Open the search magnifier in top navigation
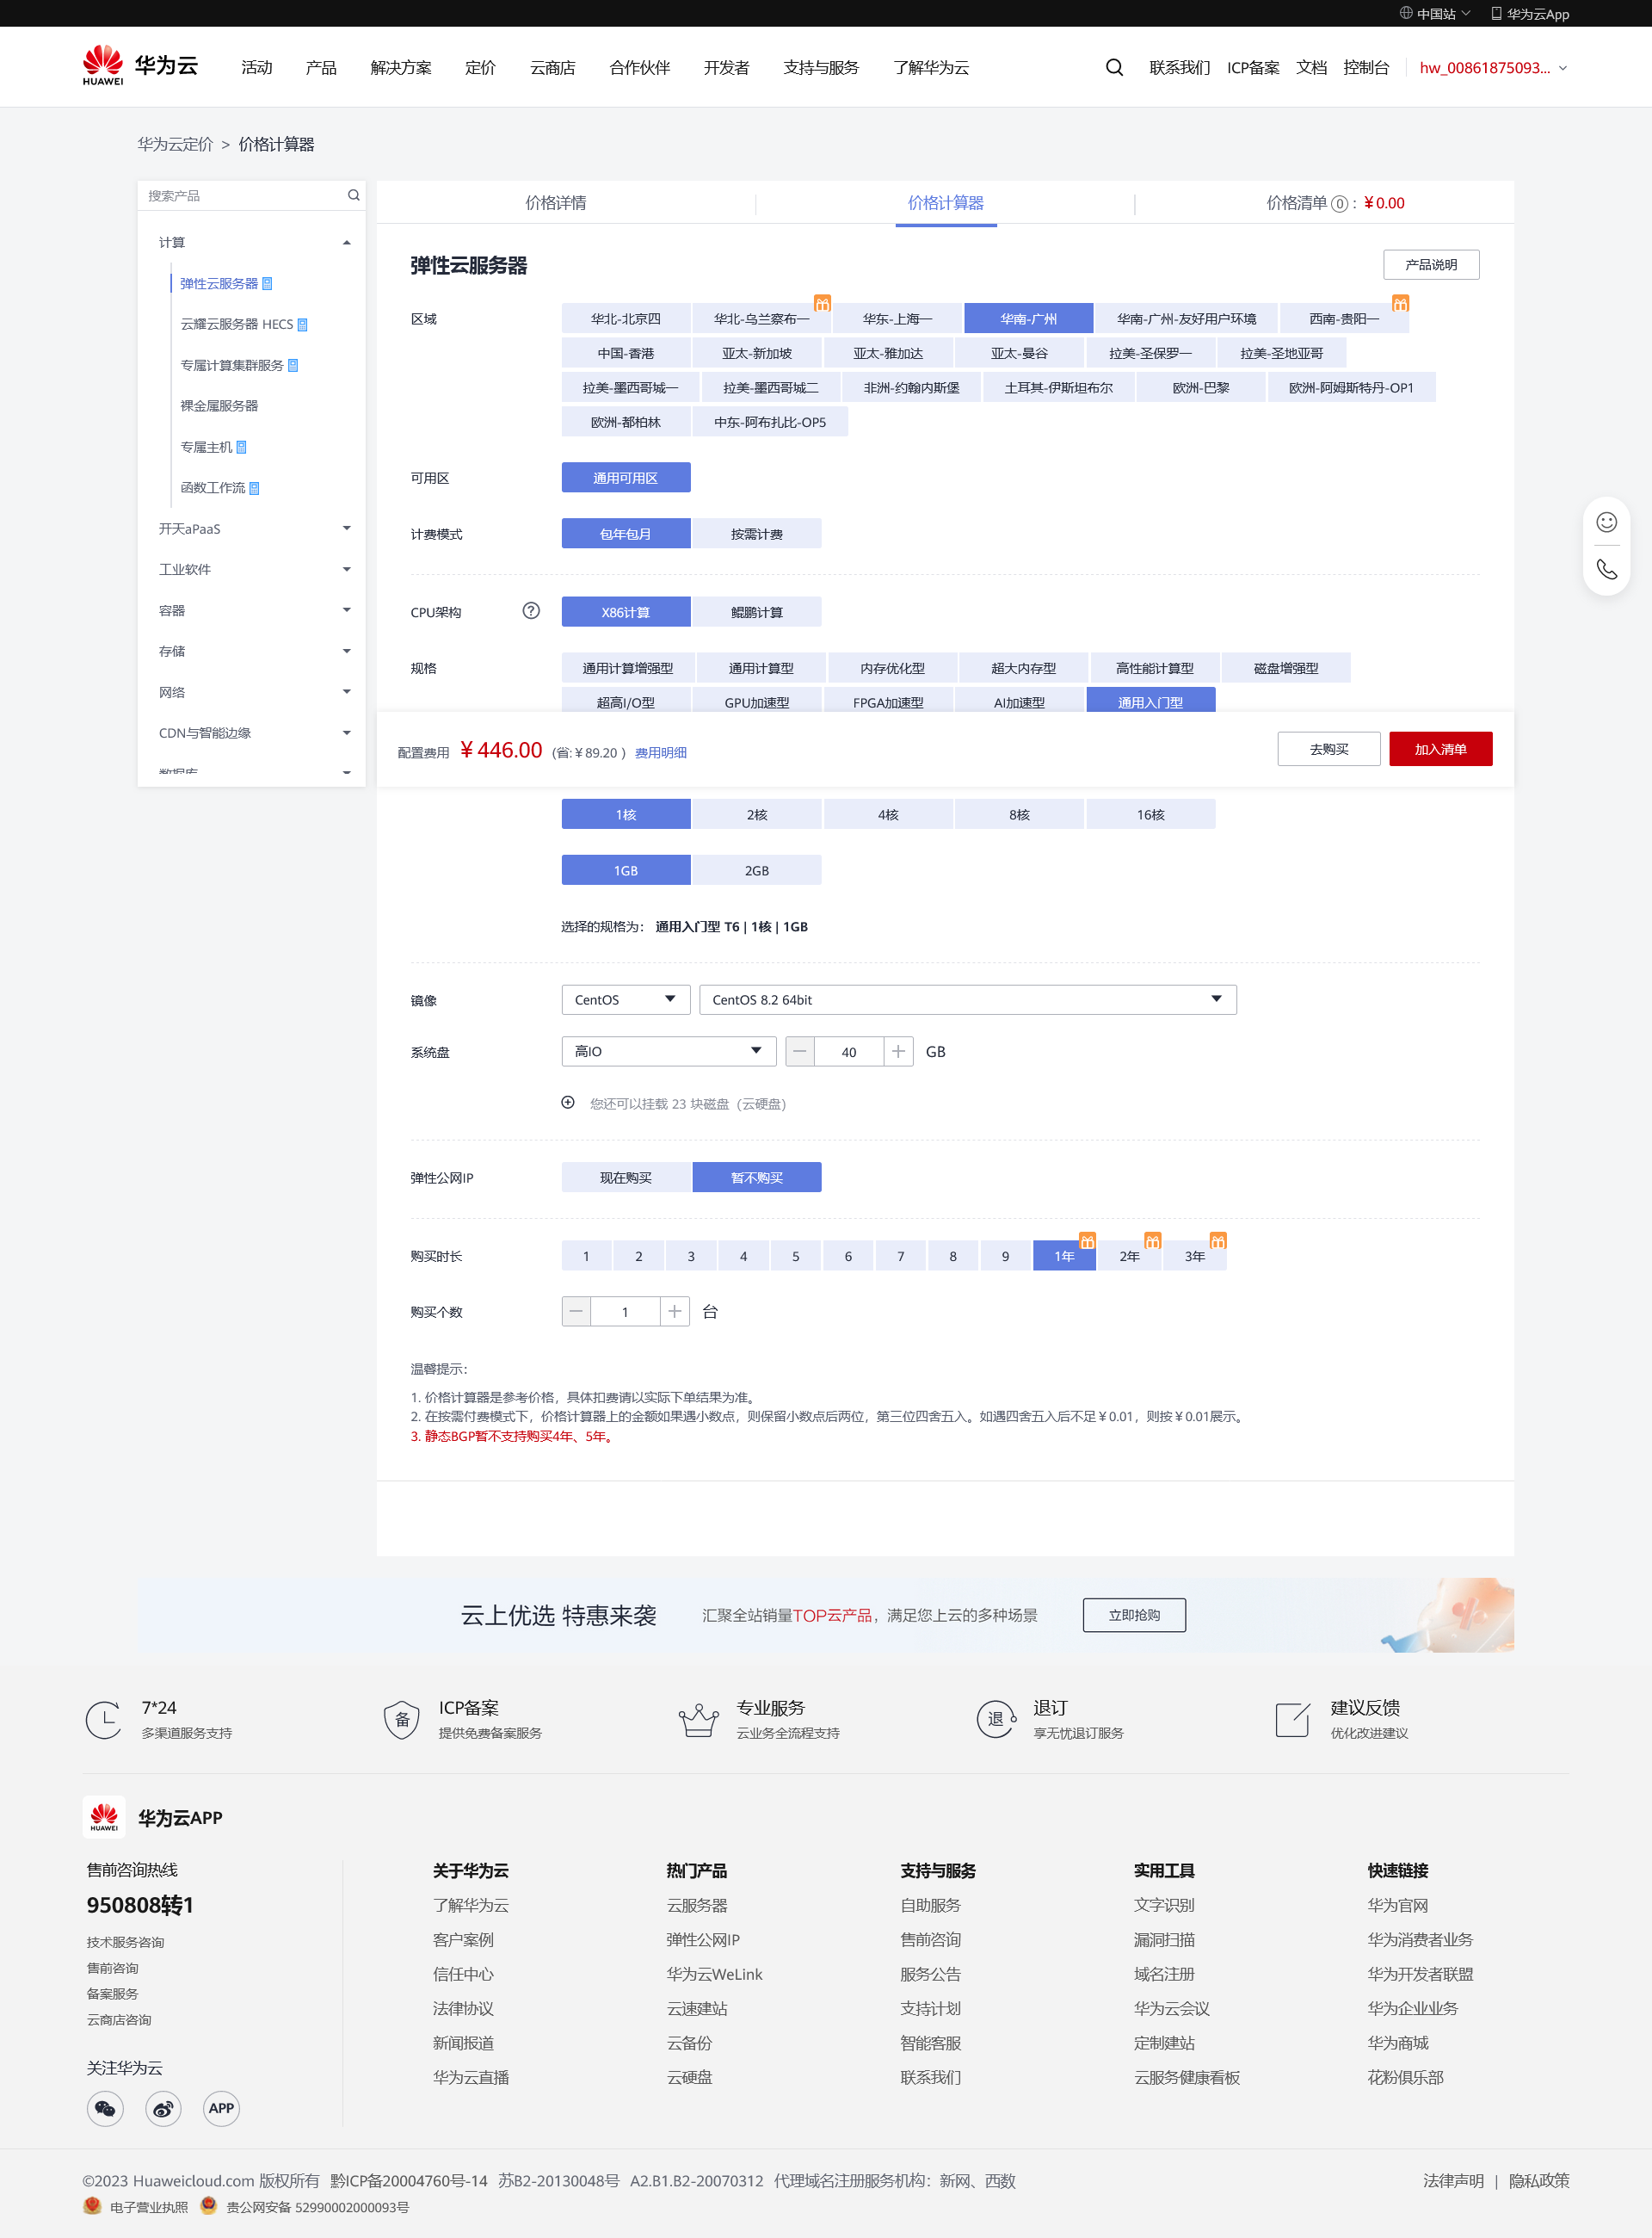This screenshot has width=1652, height=2238. click(x=1113, y=67)
